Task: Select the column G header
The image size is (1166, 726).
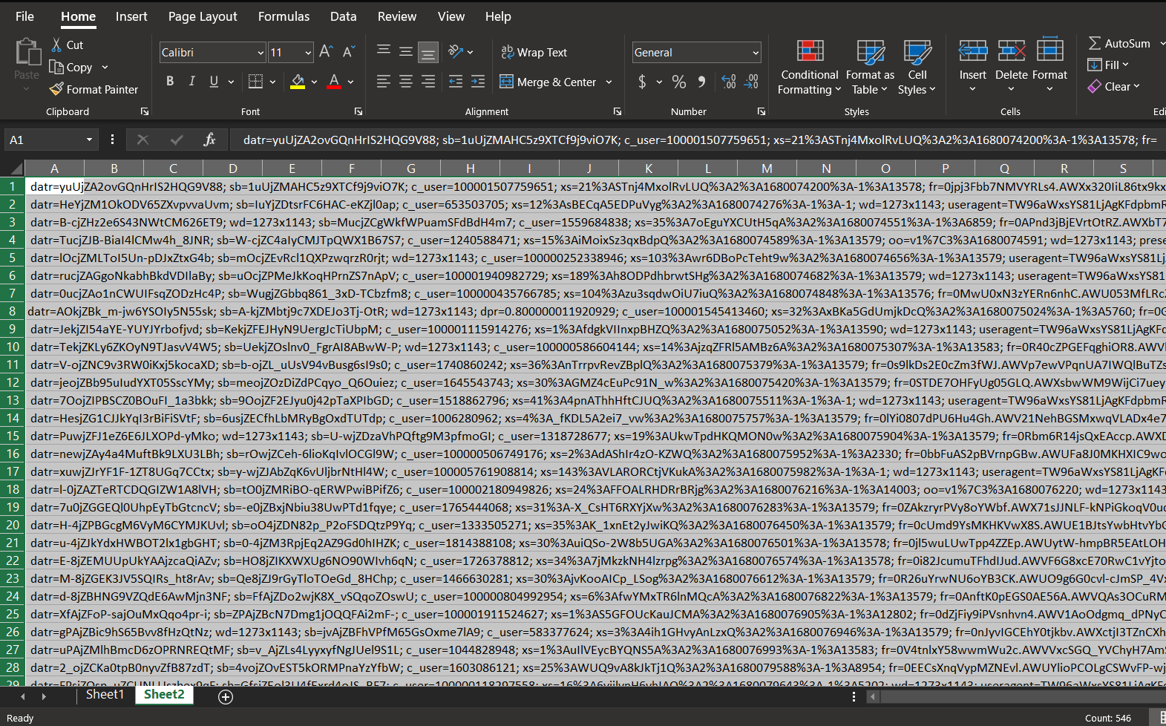Action: pos(410,169)
